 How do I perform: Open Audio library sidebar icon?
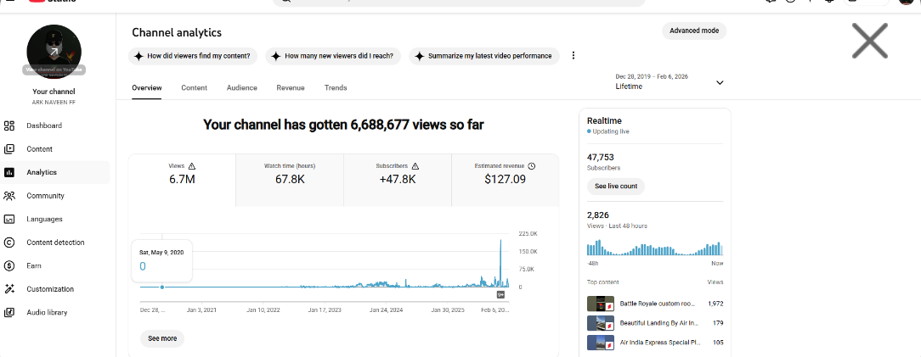[9, 312]
